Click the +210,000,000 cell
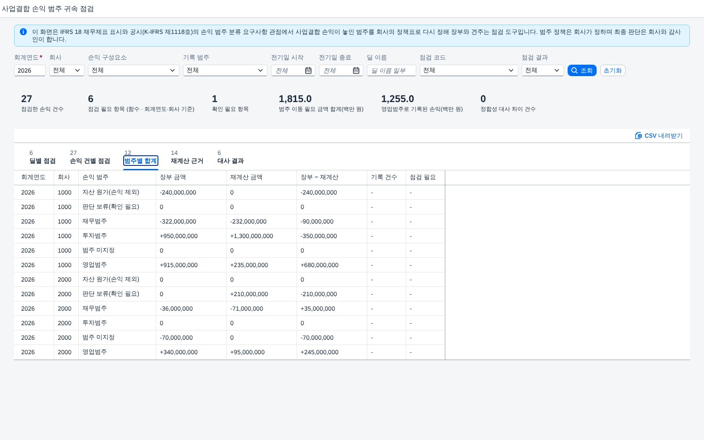704x440 pixels. point(261,294)
